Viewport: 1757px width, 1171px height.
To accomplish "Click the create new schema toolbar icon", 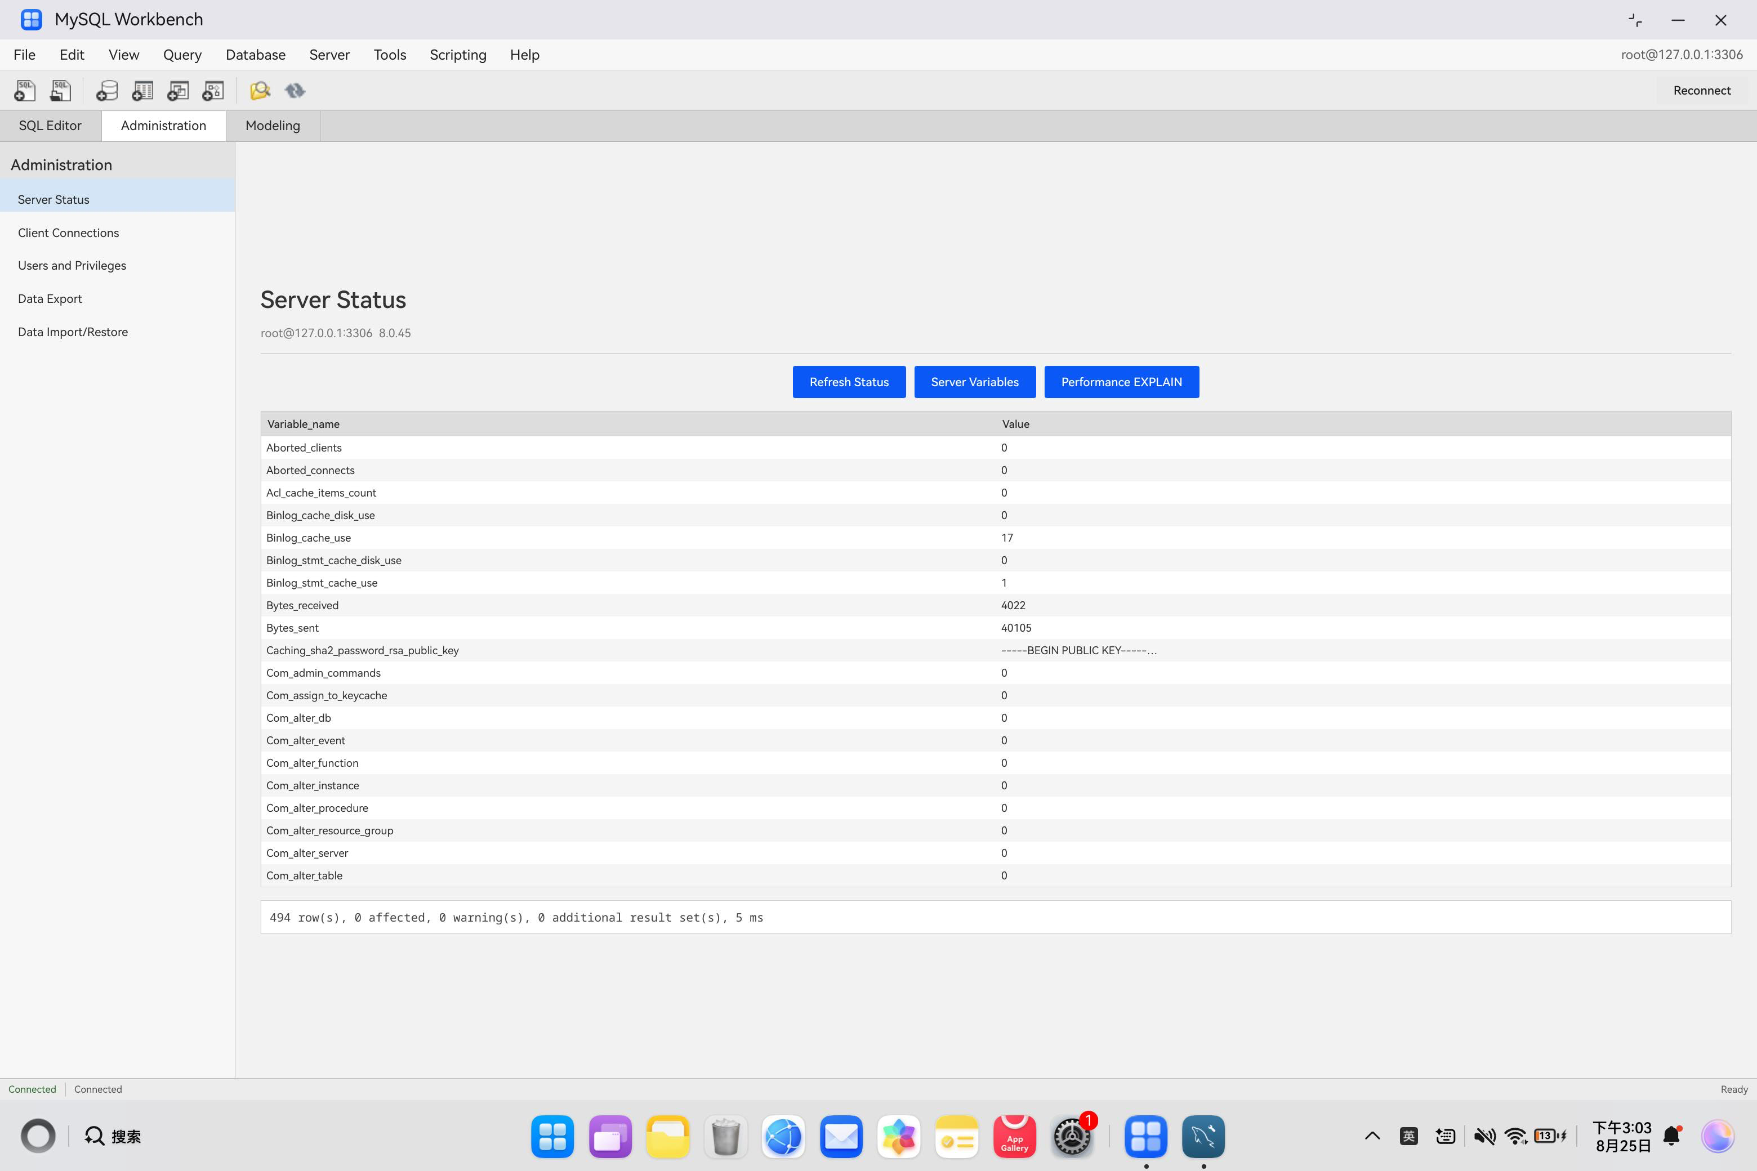I will pyautogui.click(x=107, y=91).
